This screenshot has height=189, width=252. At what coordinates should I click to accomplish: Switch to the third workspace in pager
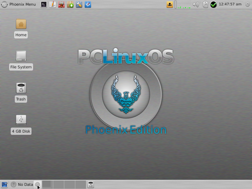point(69,185)
